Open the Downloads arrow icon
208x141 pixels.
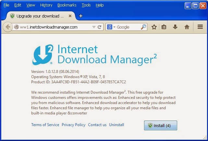[x=175, y=27]
